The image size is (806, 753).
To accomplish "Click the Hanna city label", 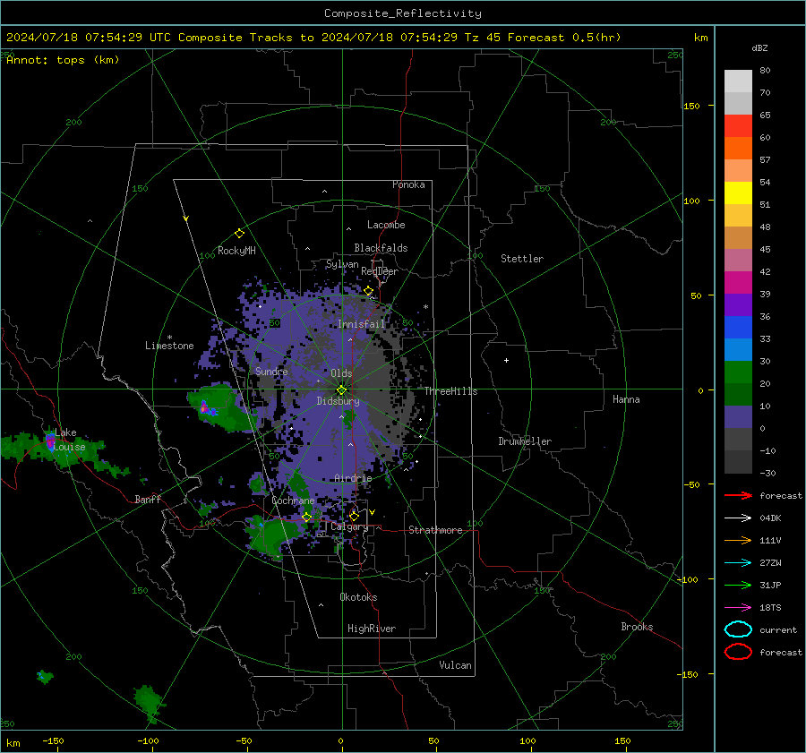I will point(626,399).
